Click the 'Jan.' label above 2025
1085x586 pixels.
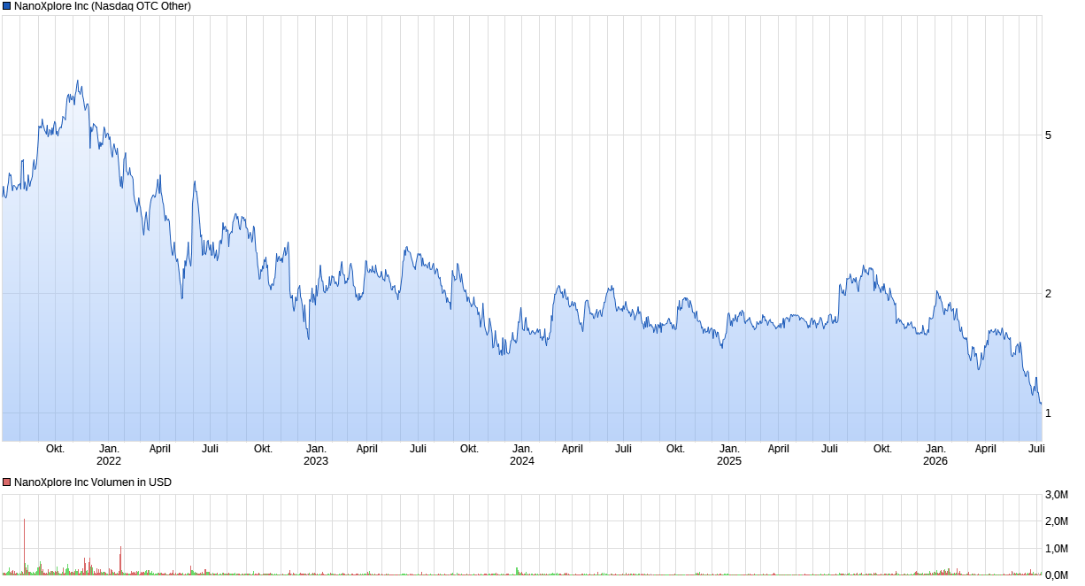729,449
